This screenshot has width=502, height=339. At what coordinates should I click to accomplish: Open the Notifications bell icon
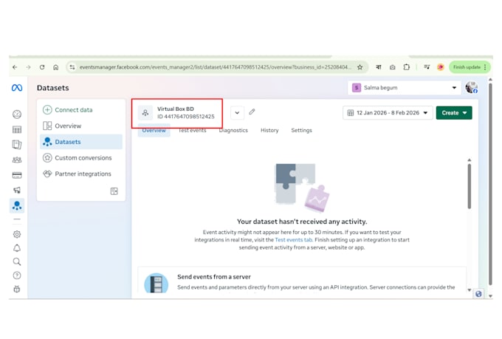tap(17, 248)
